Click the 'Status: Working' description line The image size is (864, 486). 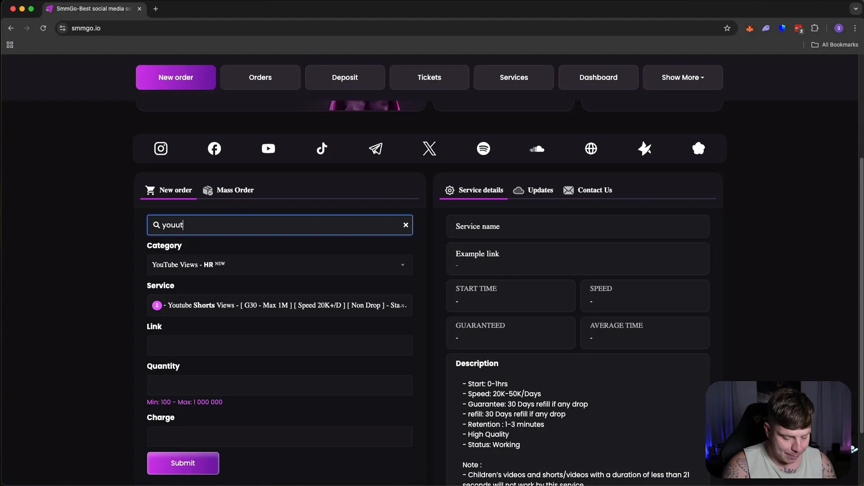491,445
